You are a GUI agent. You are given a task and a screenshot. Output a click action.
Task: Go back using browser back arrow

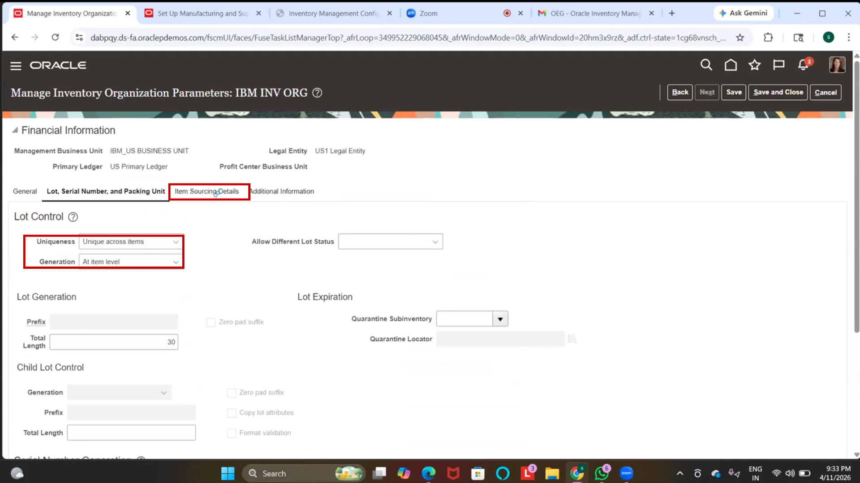[x=15, y=37]
